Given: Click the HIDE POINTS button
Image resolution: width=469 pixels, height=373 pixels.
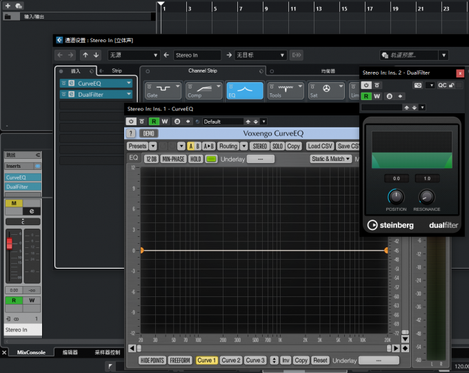Looking at the screenshot, I should coord(152,360).
